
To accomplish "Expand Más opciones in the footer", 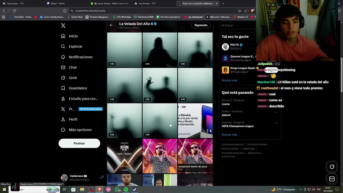I will 255,153.
